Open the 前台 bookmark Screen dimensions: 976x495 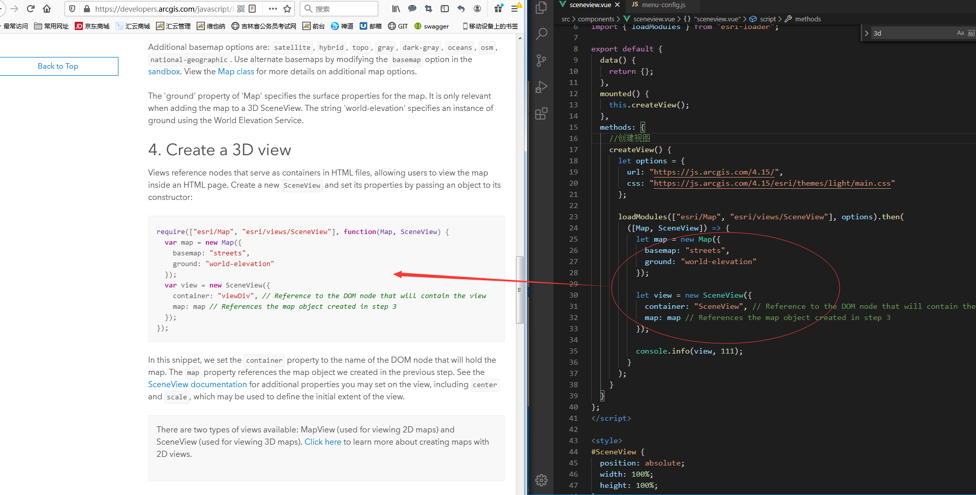314,26
